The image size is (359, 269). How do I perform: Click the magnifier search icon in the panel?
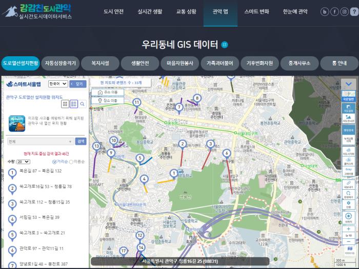click(x=82, y=104)
